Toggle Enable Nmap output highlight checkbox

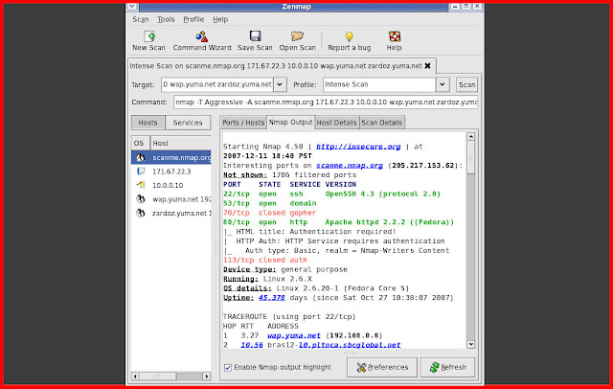228,368
